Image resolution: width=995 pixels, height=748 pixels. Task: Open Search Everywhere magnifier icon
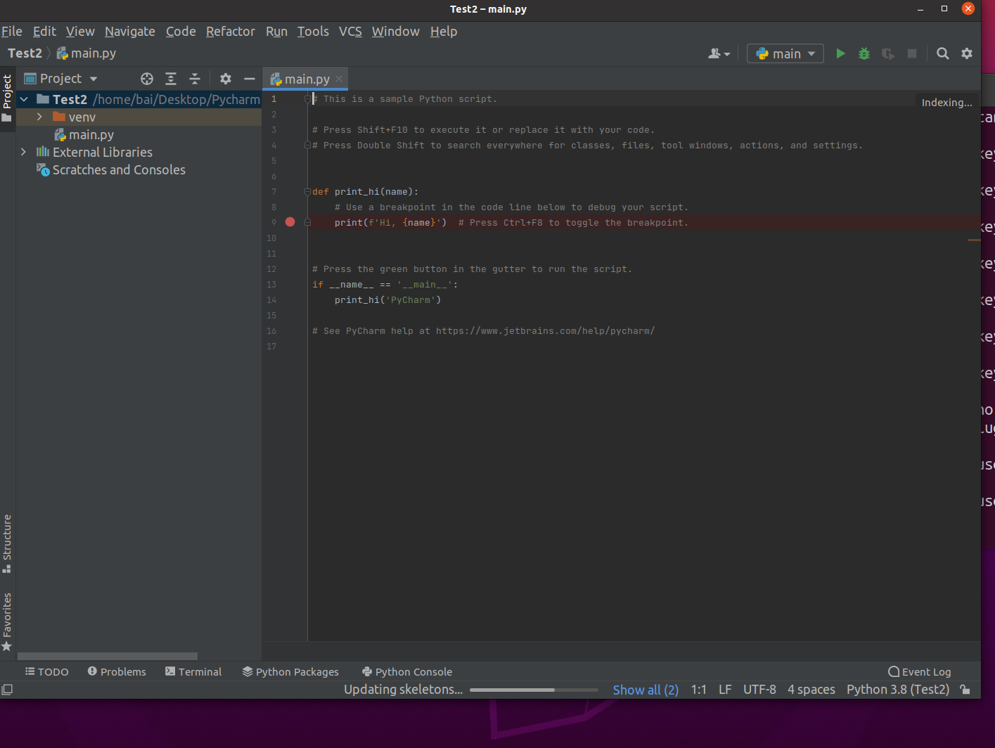[x=943, y=53]
